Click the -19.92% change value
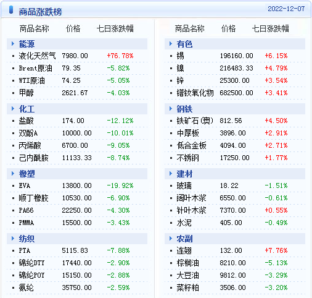The height and width of the screenshot is (298, 312). point(120,185)
